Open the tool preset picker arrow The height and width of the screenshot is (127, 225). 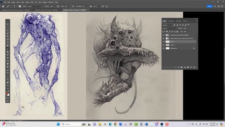click(x=11, y=6)
